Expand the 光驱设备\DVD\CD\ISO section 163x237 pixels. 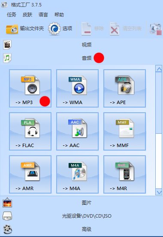tap(81, 216)
